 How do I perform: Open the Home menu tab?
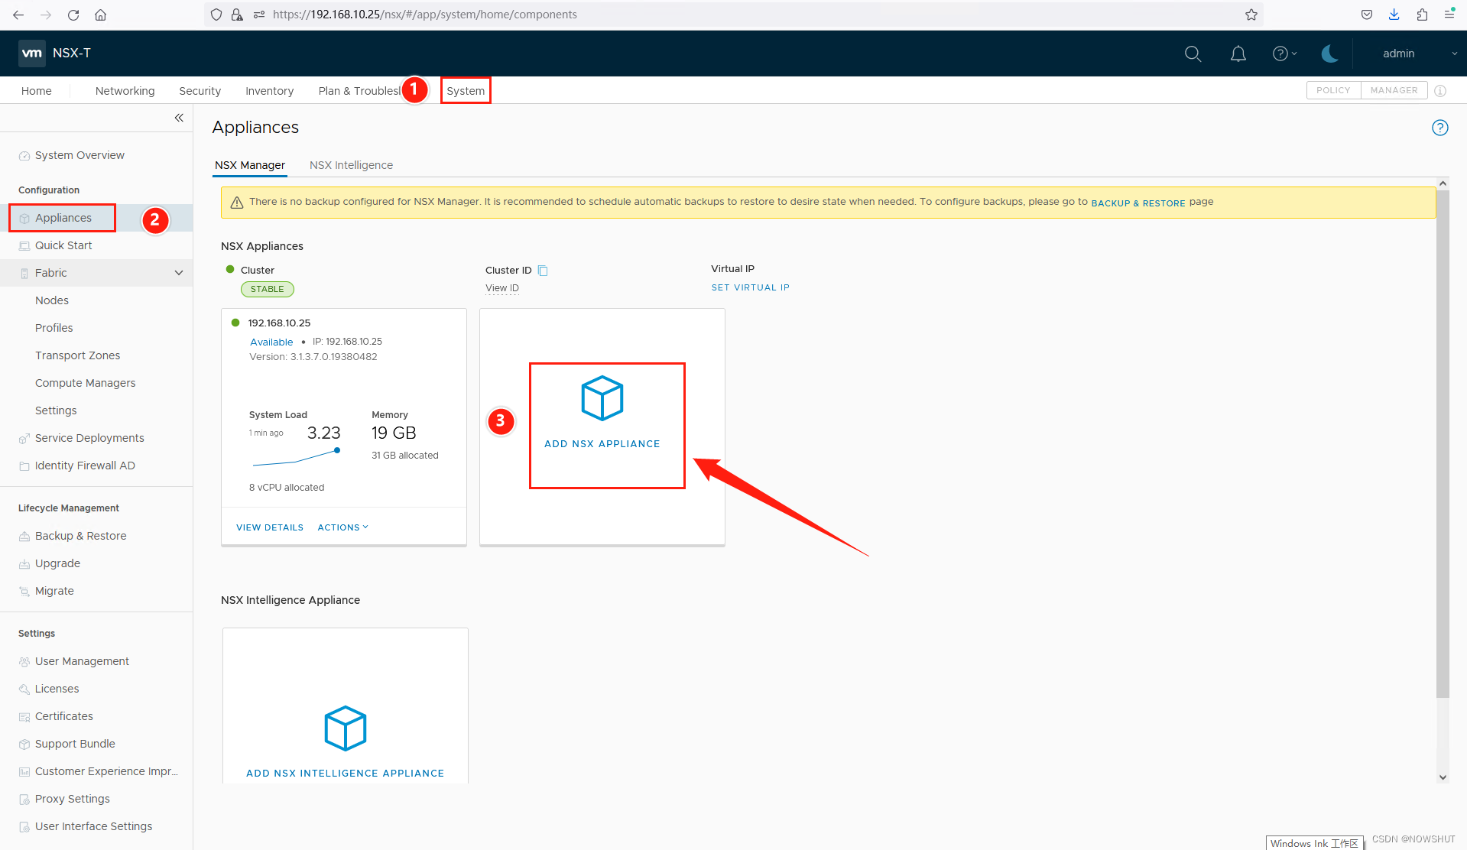click(37, 91)
